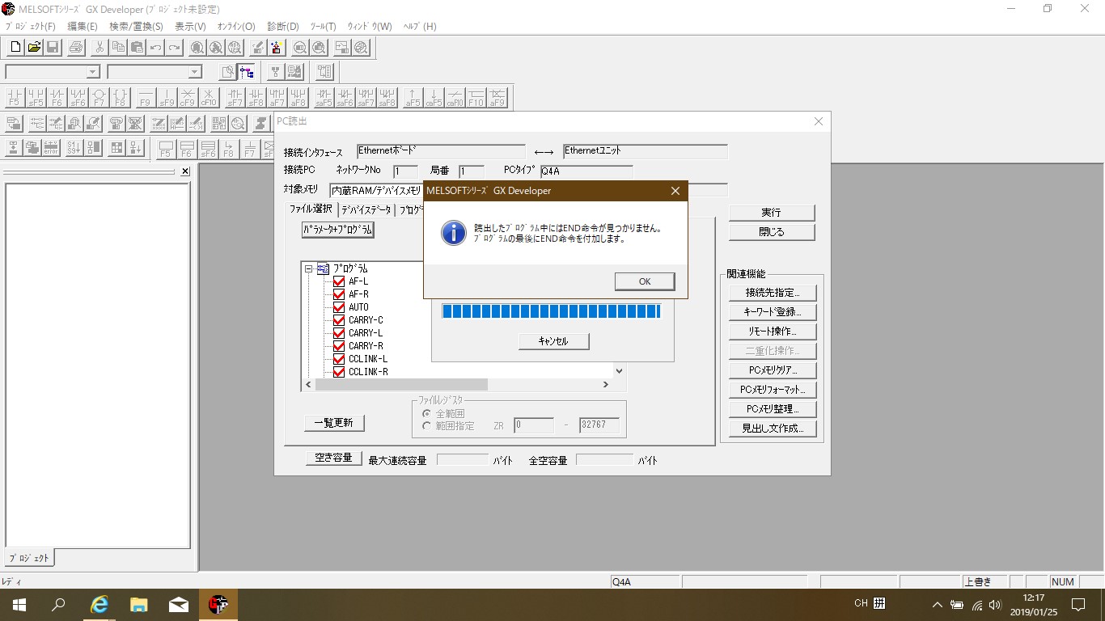Click the キャンセル button under progress bar
This screenshot has width=1105, height=621.
pos(553,341)
